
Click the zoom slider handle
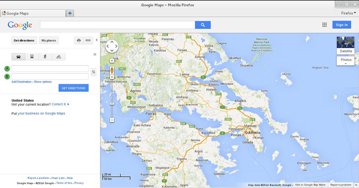coord(112,104)
